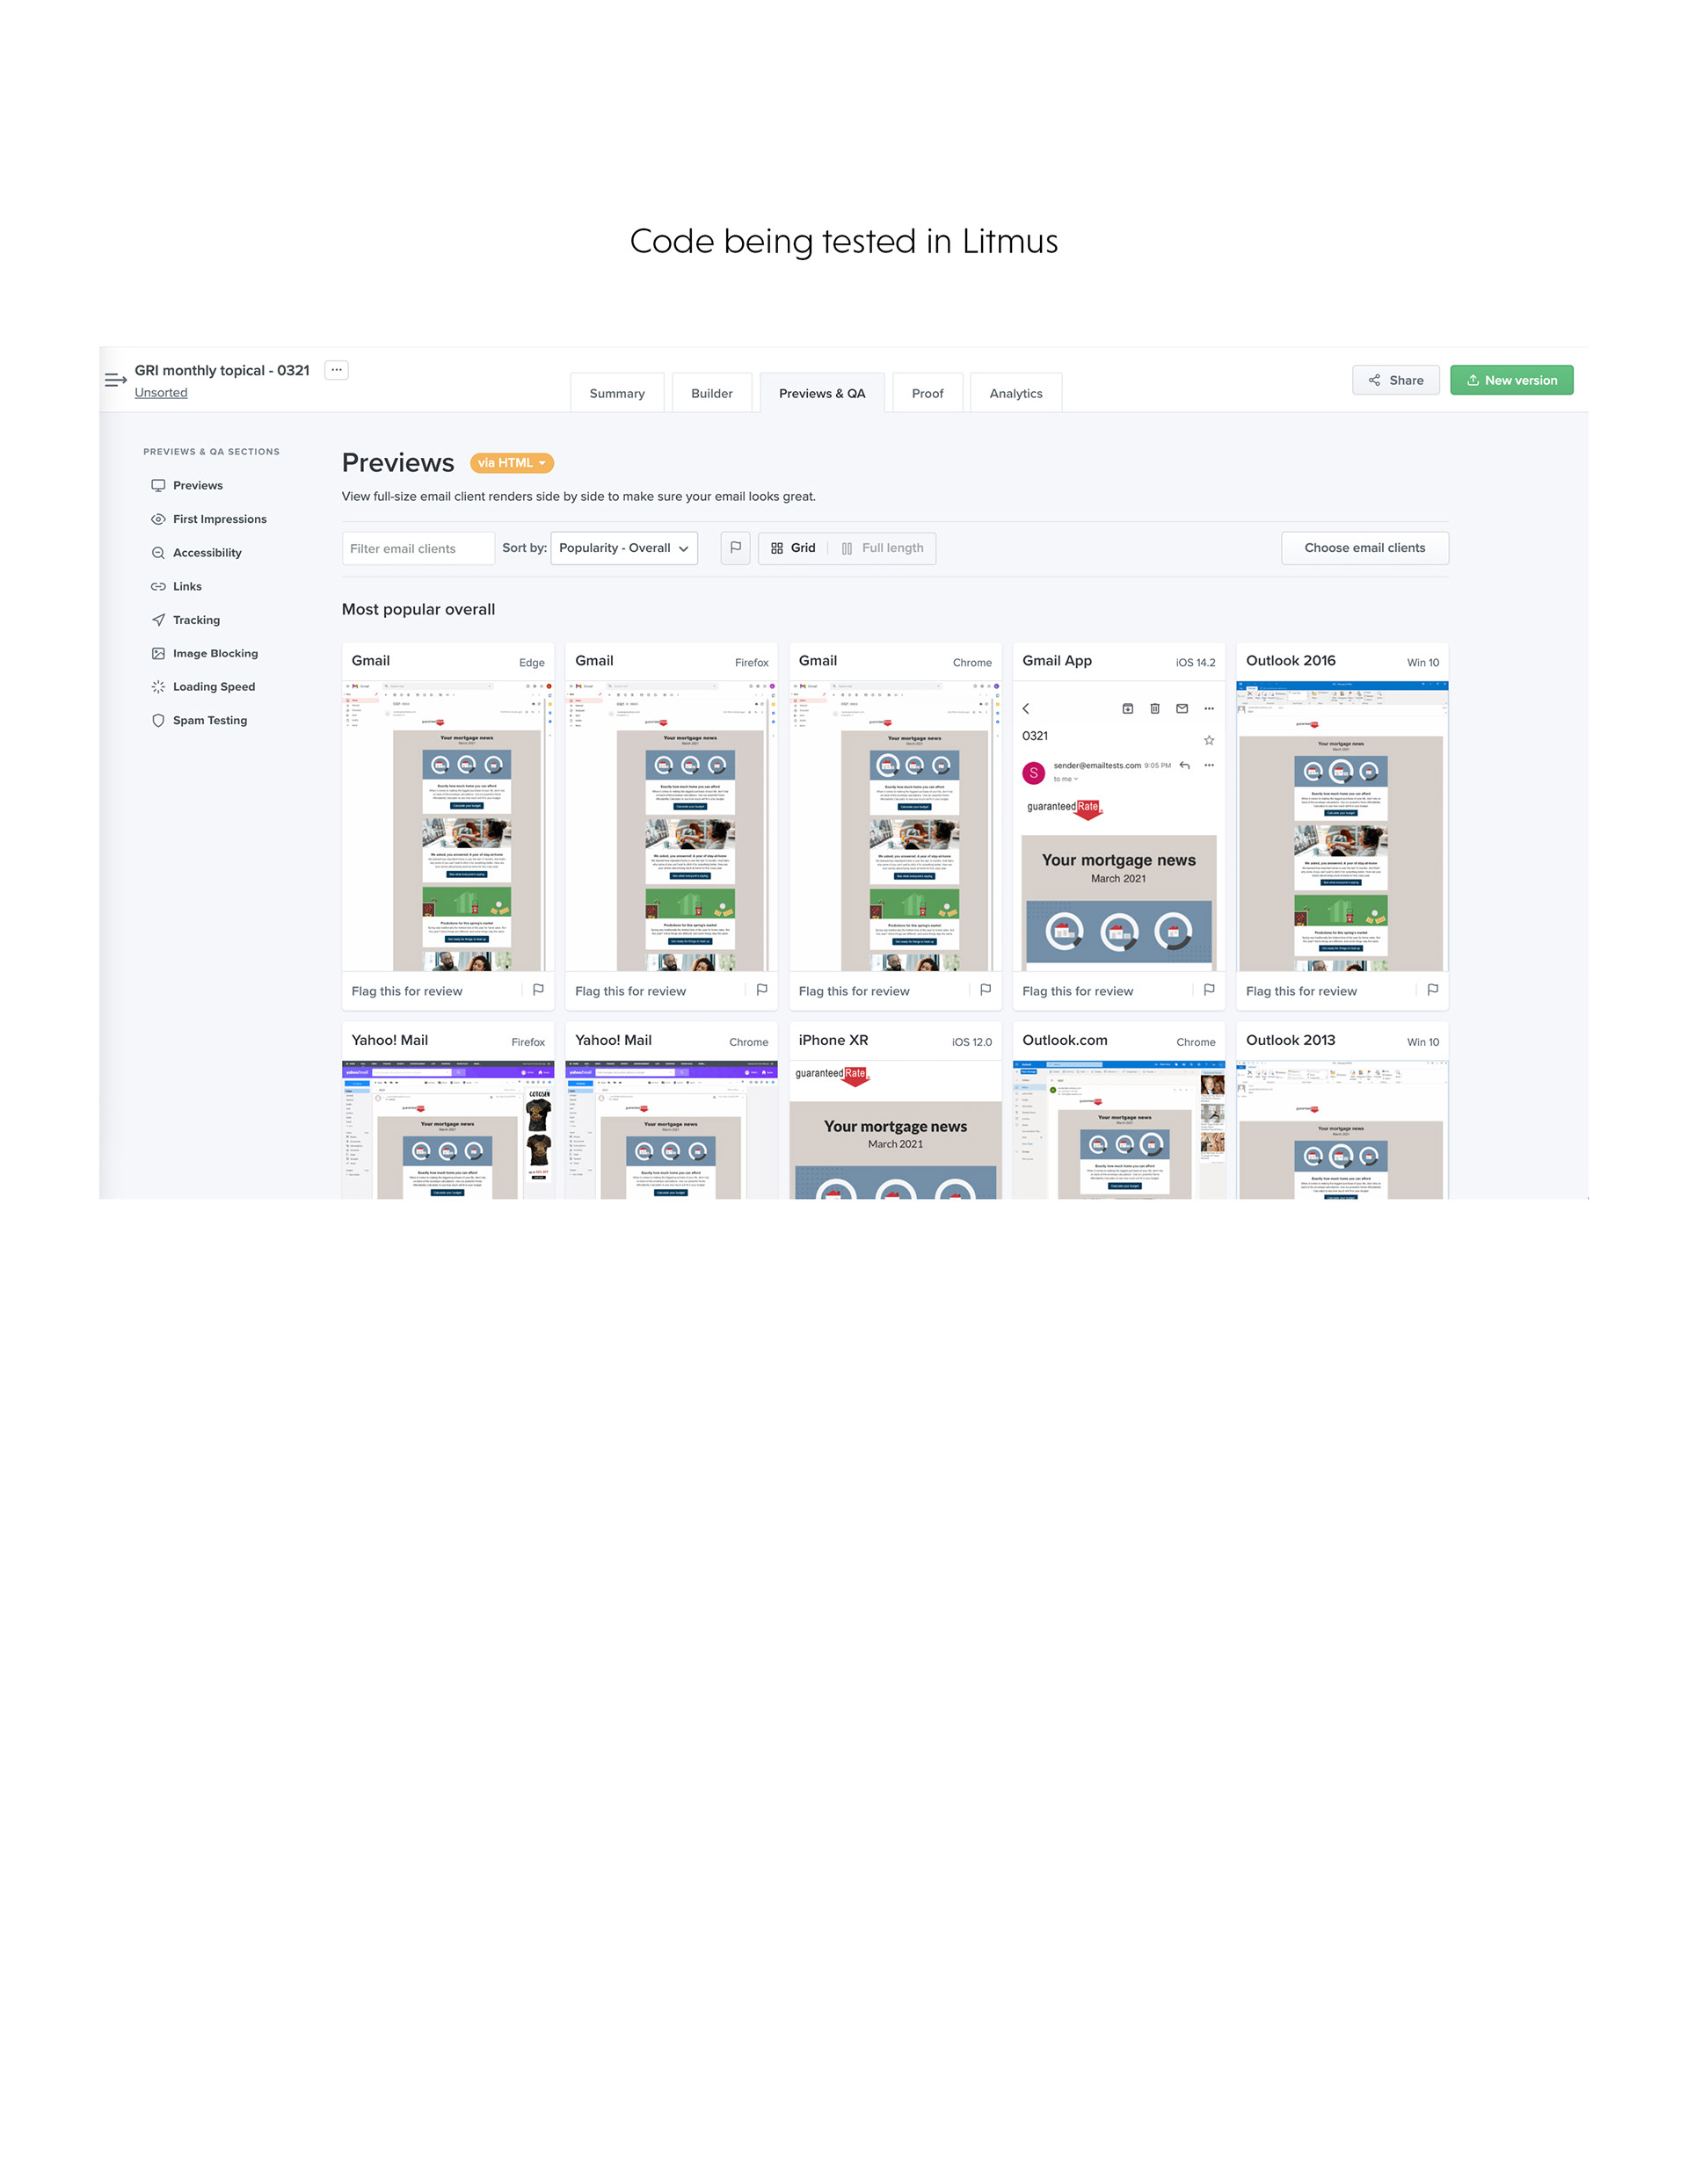Select the Previews & QA tab
1688x2184 pixels.
click(821, 393)
